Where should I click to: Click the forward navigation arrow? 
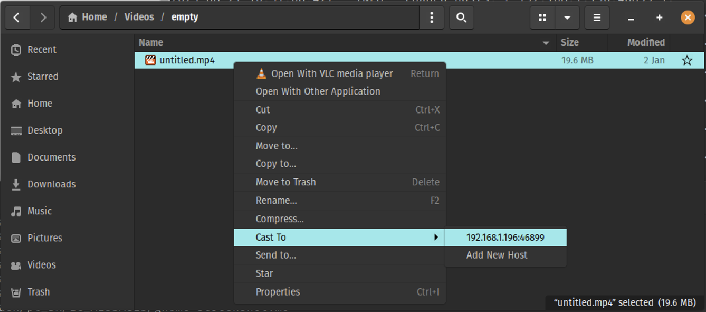pos(43,18)
